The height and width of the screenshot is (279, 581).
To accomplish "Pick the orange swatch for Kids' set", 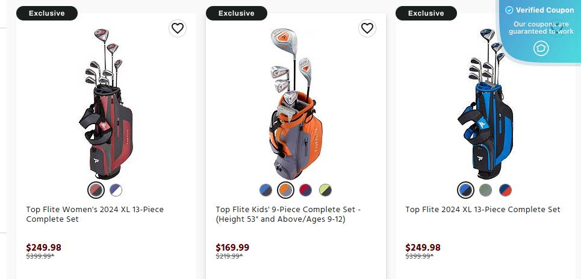I will (x=286, y=190).
